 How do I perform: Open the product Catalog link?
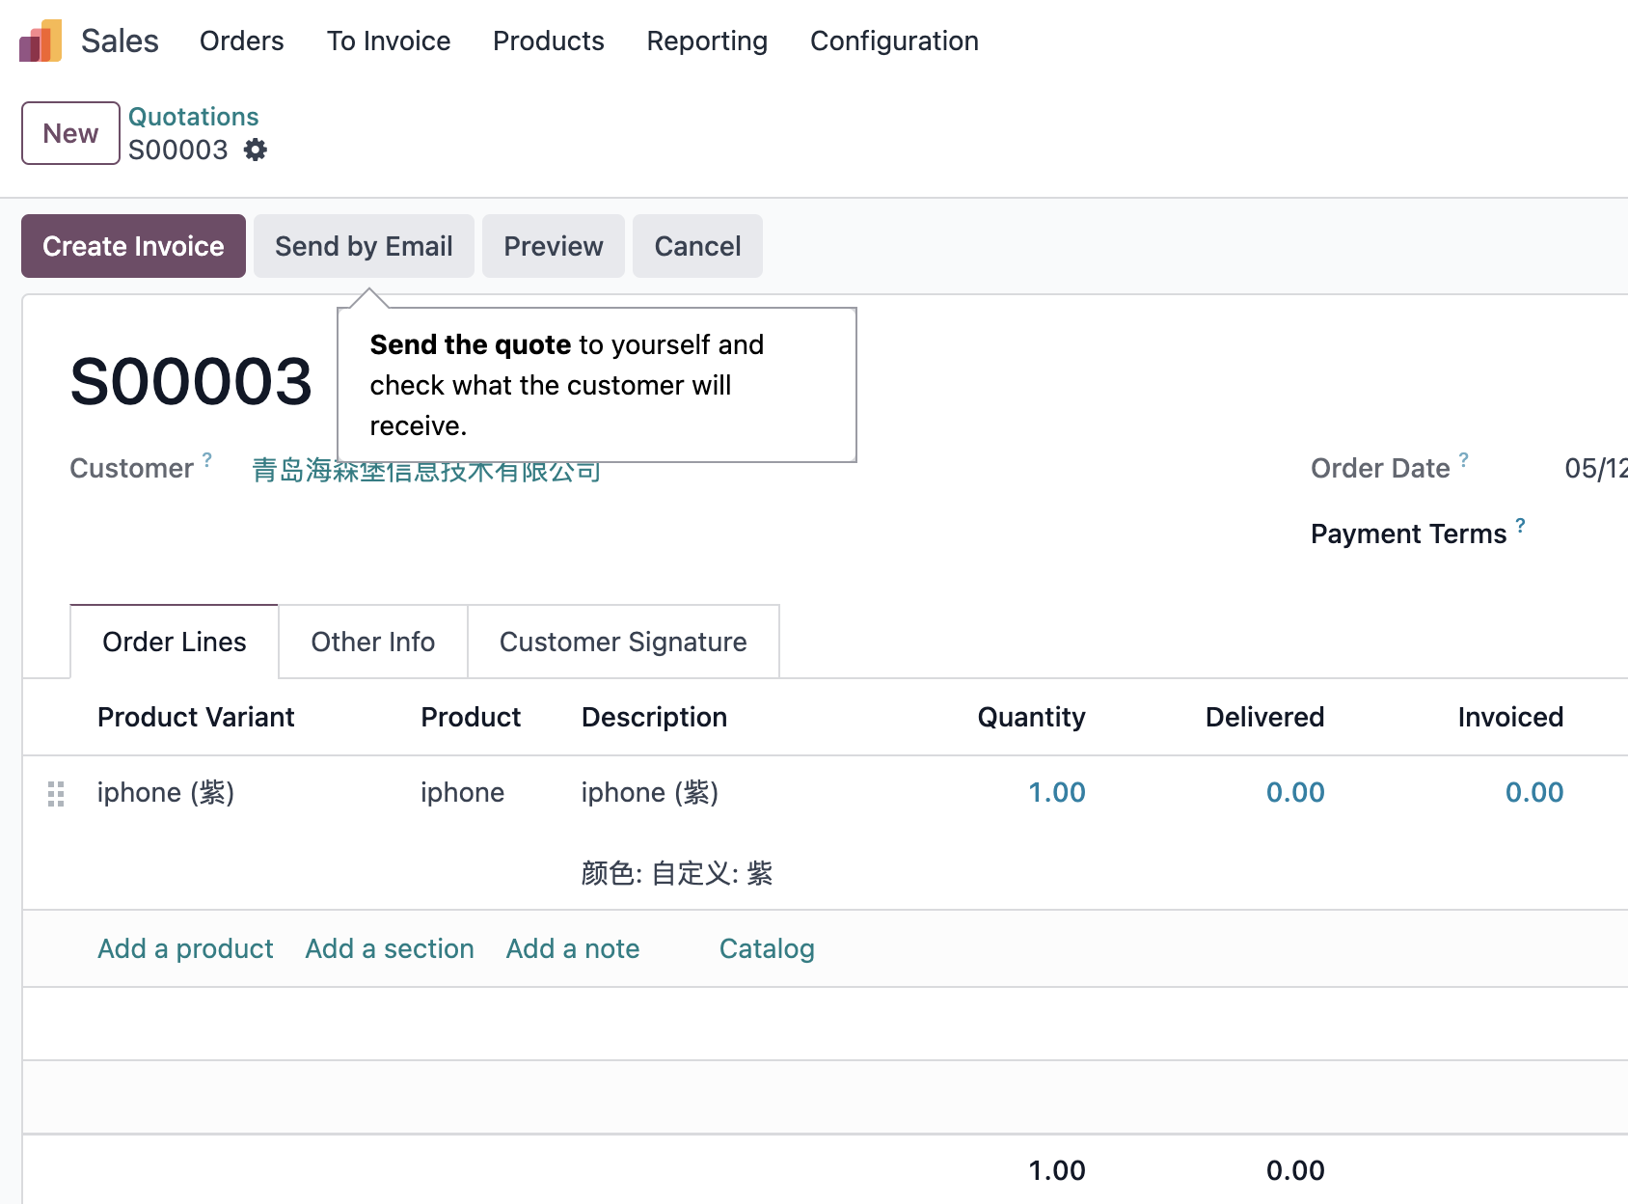pyautogui.click(x=767, y=948)
